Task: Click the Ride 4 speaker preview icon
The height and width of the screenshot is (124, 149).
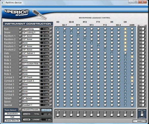Action: pos(51,67)
